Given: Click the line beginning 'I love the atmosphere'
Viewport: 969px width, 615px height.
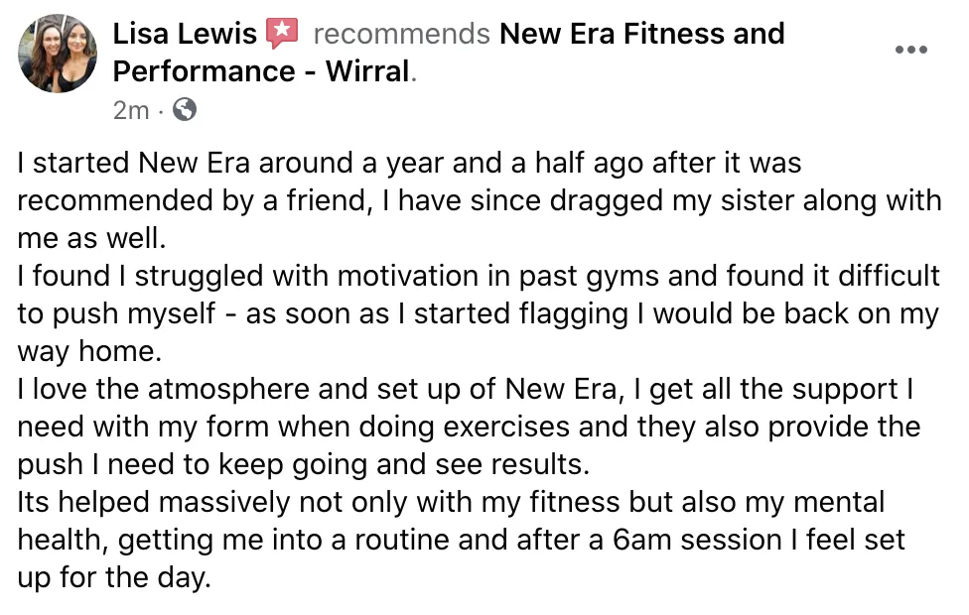Looking at the screenshot, I should pos(466,389).
